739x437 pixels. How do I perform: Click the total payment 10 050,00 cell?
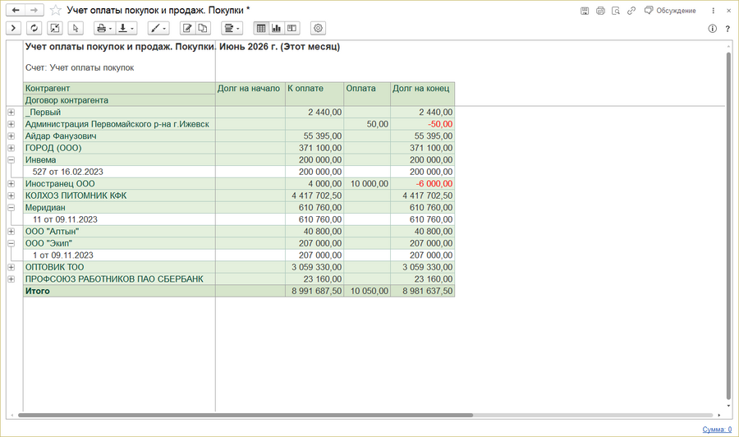[367, 291]
